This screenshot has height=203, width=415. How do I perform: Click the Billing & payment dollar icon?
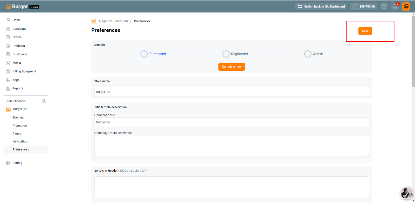[8, 71]
